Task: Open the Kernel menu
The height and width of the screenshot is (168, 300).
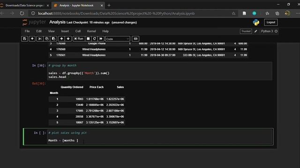Action: coord(91,31)
